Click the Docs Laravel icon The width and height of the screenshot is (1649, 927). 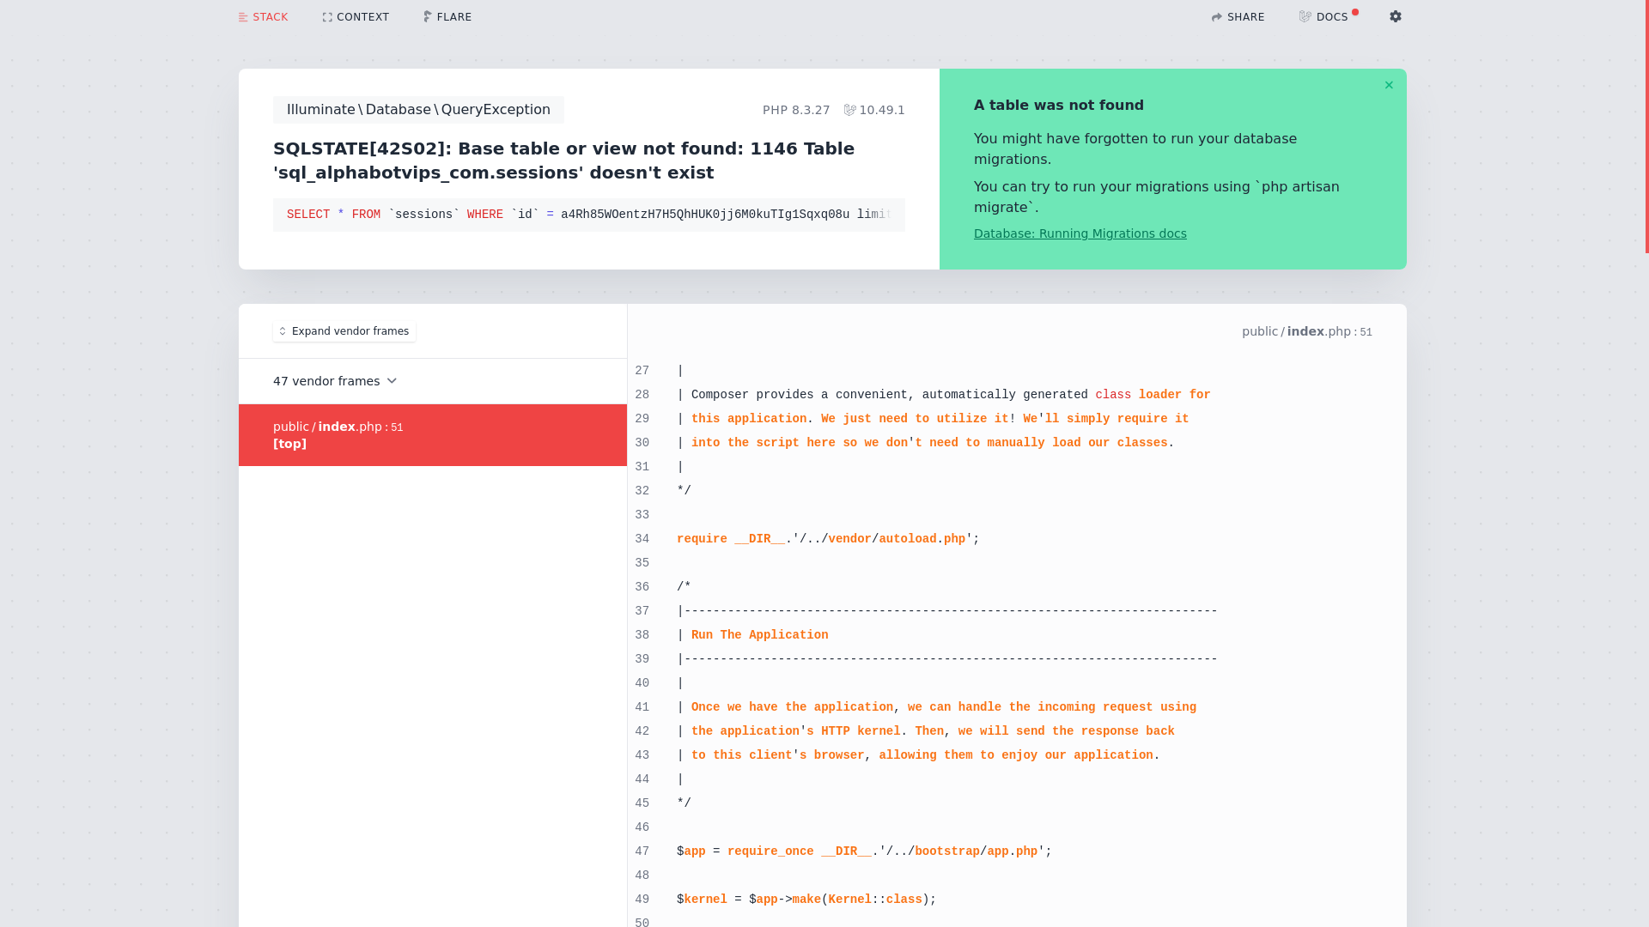1305,17
